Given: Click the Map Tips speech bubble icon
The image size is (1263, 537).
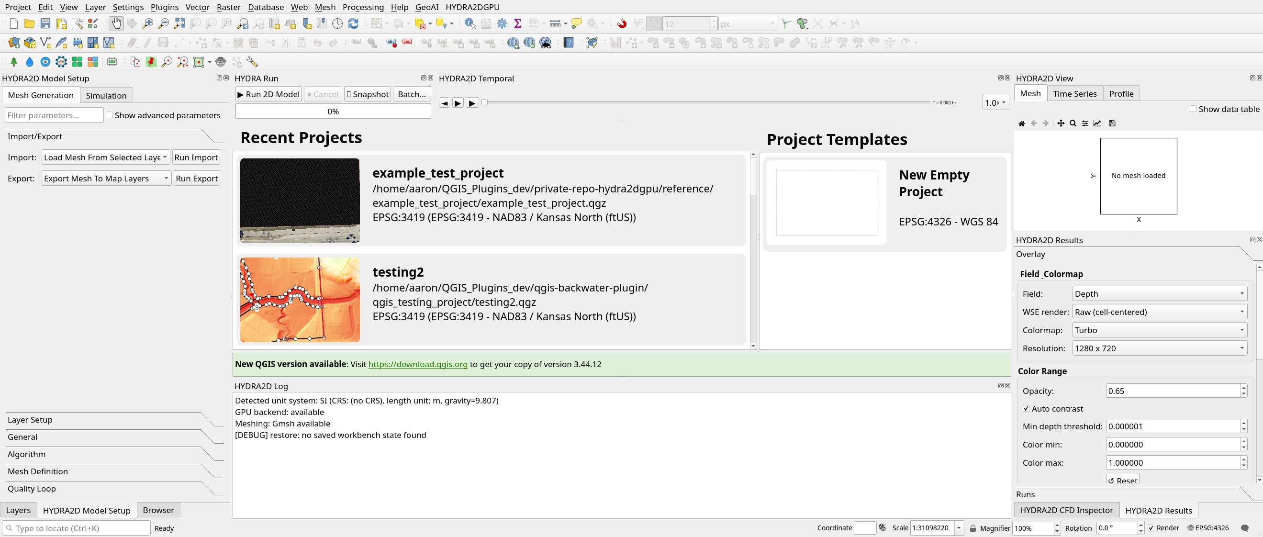Looking at the screenshot, I should click(x=577, y=23).
